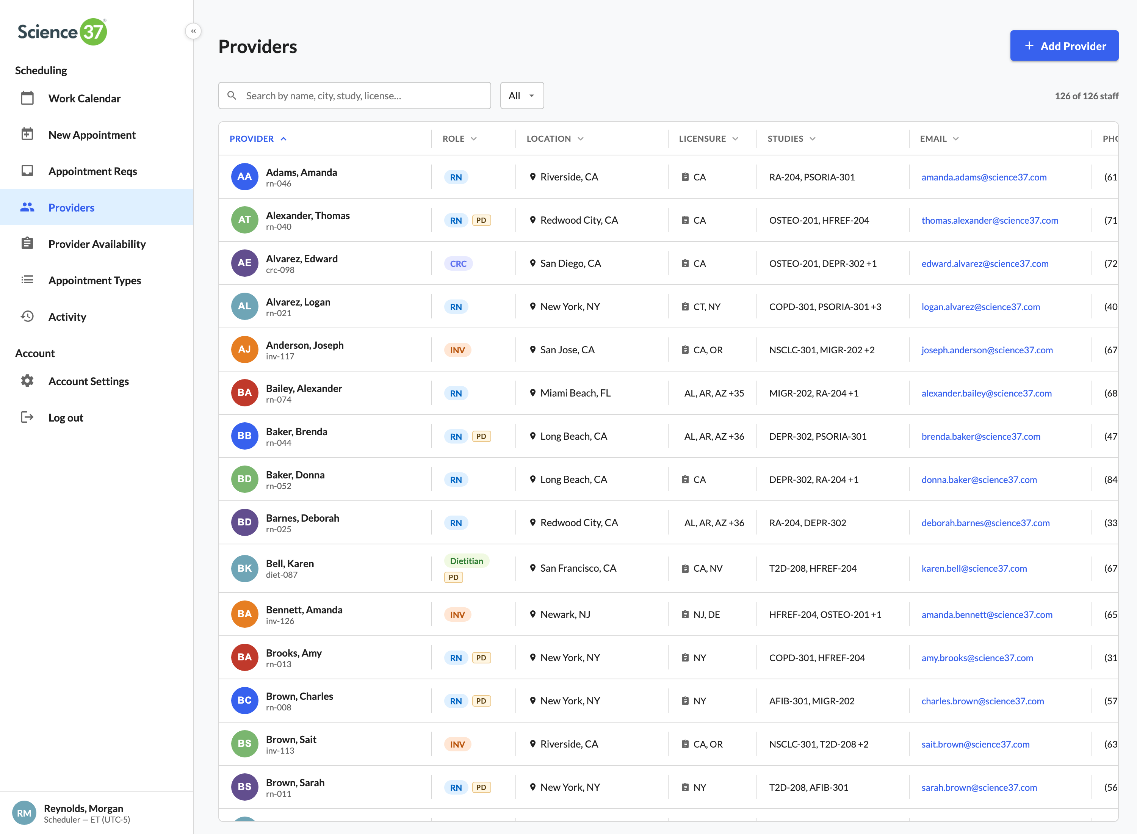This screenshot has height=834, width=1137.
Task: Click into the provider search field
Action: pos(354,96)
